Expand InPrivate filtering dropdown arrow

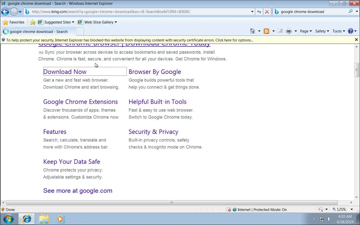(327, 210)
